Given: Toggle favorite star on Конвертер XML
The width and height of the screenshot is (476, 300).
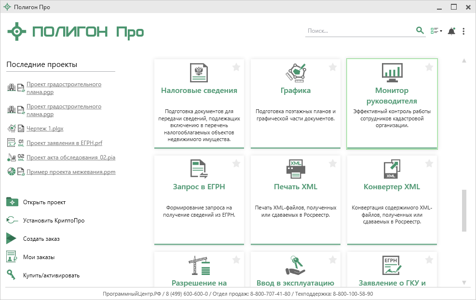Looking at the screenshot, I should point(429,164).
